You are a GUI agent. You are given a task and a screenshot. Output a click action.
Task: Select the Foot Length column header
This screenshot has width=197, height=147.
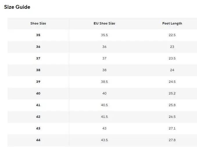click(x=172, y=23)
